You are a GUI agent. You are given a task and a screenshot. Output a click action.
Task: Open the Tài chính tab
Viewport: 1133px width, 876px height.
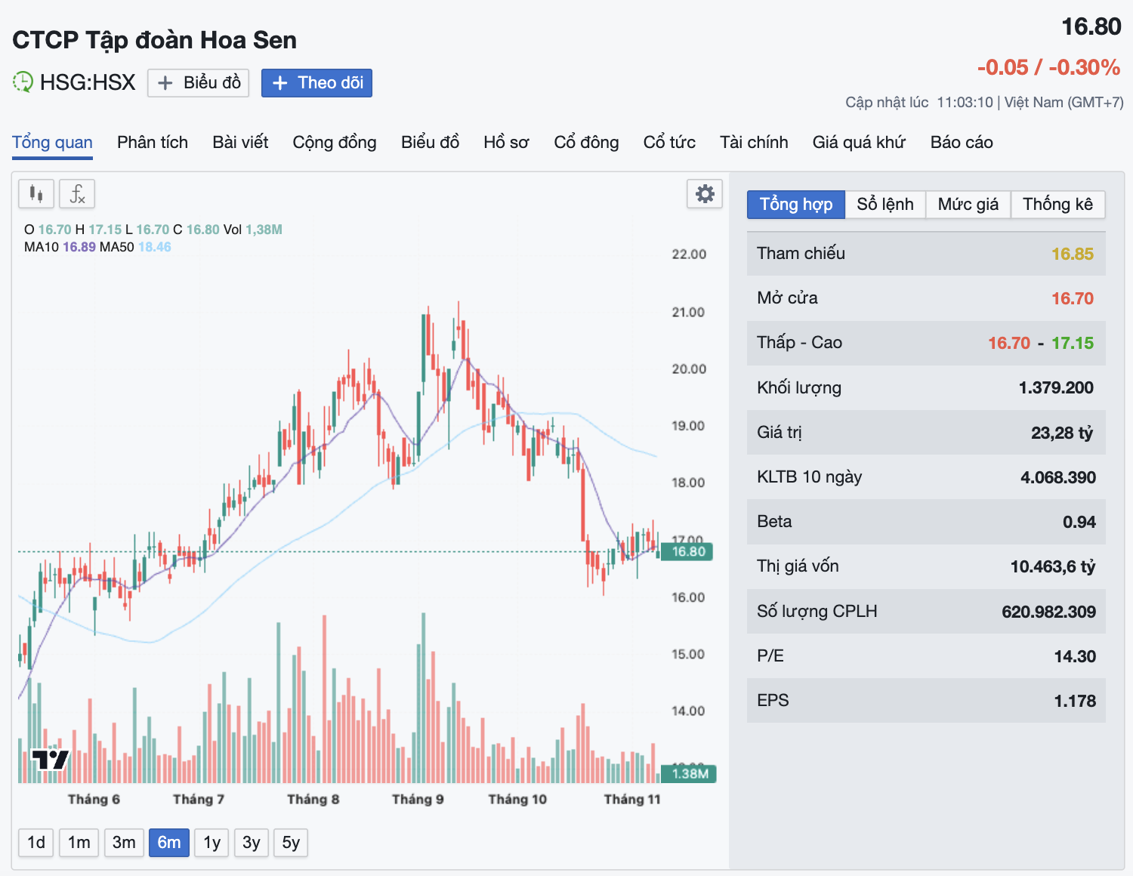coord(754,142)
